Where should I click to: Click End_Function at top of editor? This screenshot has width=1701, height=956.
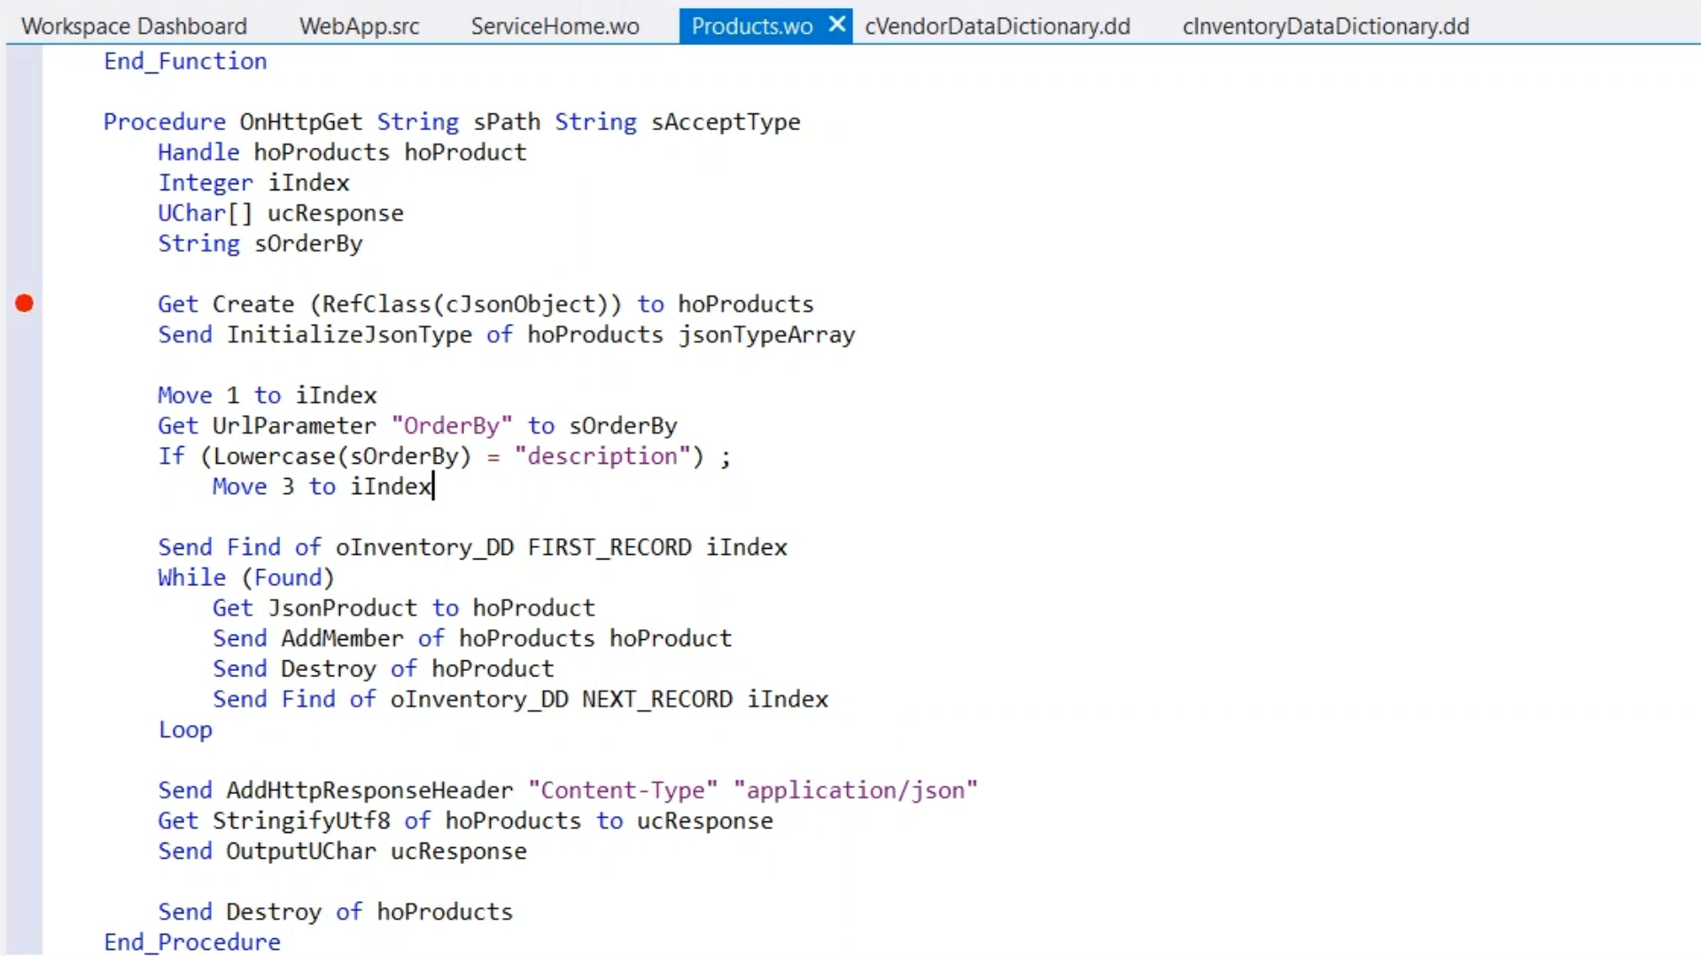[x=184, y=62]
